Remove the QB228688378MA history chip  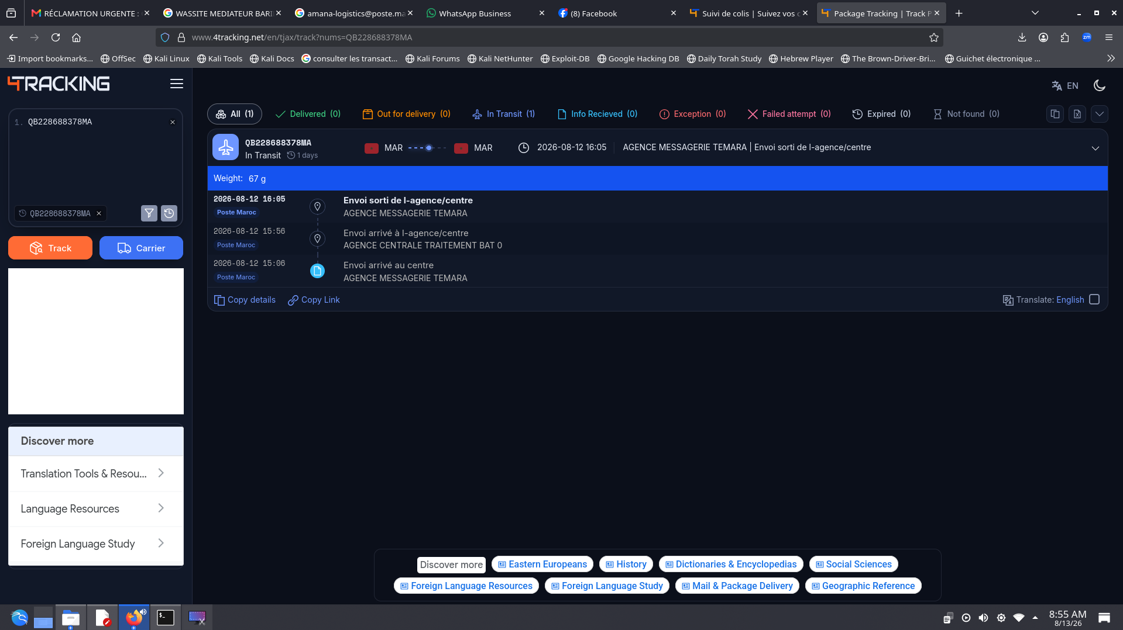pyautogui.click(x=99, y=213)
